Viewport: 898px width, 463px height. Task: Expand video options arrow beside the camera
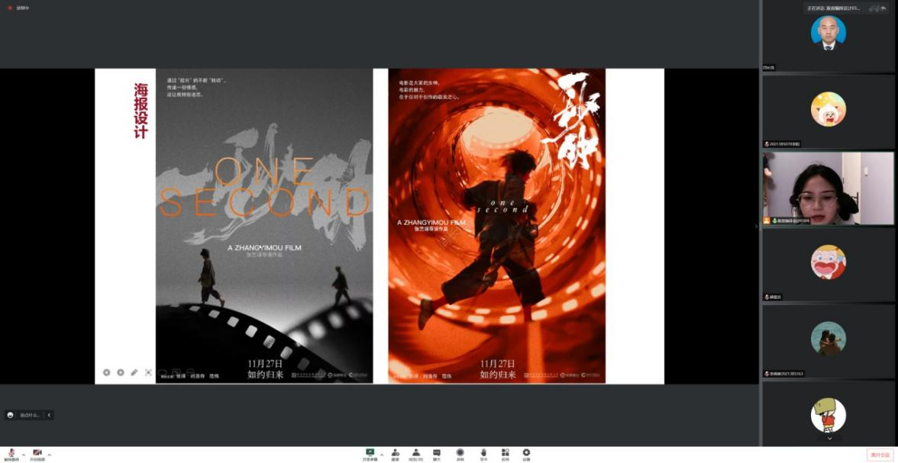click(50, 455)
